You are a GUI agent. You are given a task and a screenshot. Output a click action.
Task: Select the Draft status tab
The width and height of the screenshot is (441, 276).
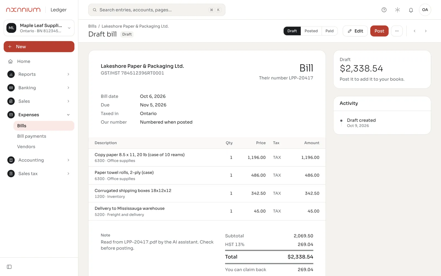[292, 31]
